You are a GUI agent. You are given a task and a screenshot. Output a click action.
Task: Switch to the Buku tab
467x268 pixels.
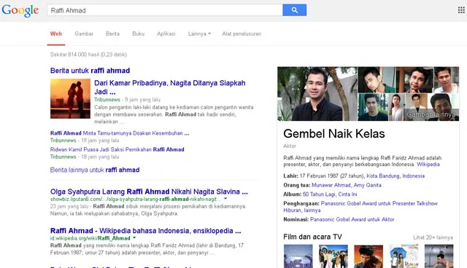coord(138,34)
